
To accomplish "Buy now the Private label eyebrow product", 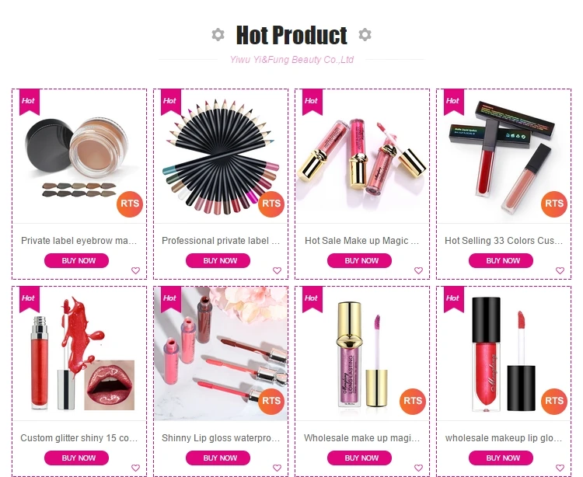I will 77,260.
